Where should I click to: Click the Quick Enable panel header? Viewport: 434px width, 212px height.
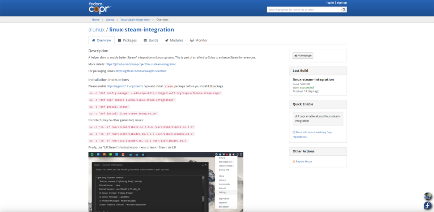coord(318,104)
